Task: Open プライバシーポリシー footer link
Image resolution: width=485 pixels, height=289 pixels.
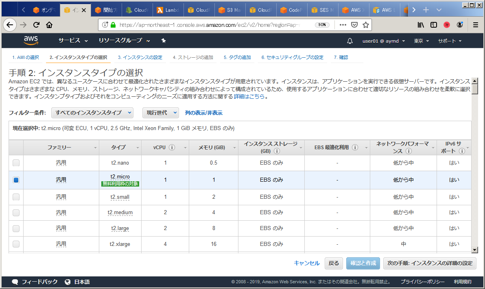Action: click(422, 282)
